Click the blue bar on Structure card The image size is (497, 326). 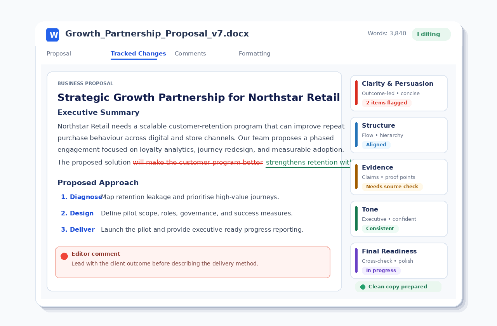point(356,135)
